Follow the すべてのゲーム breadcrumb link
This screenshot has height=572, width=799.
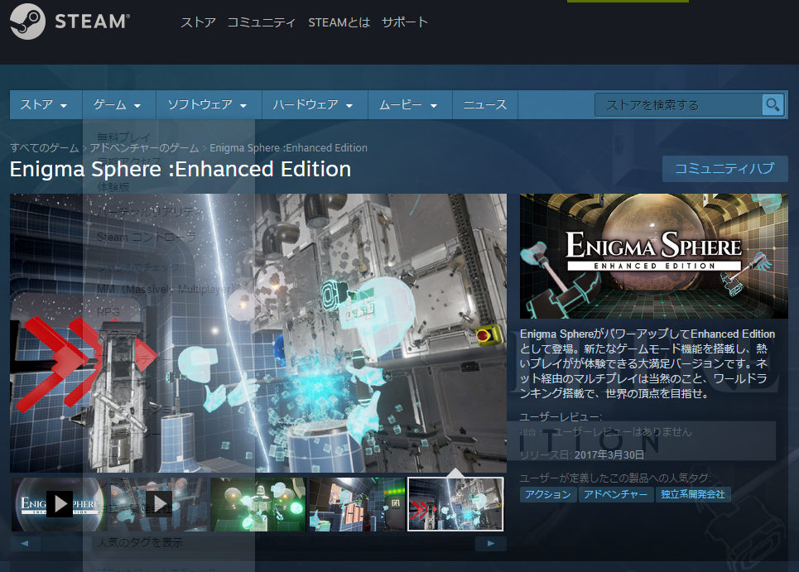(x=45, y=147)
